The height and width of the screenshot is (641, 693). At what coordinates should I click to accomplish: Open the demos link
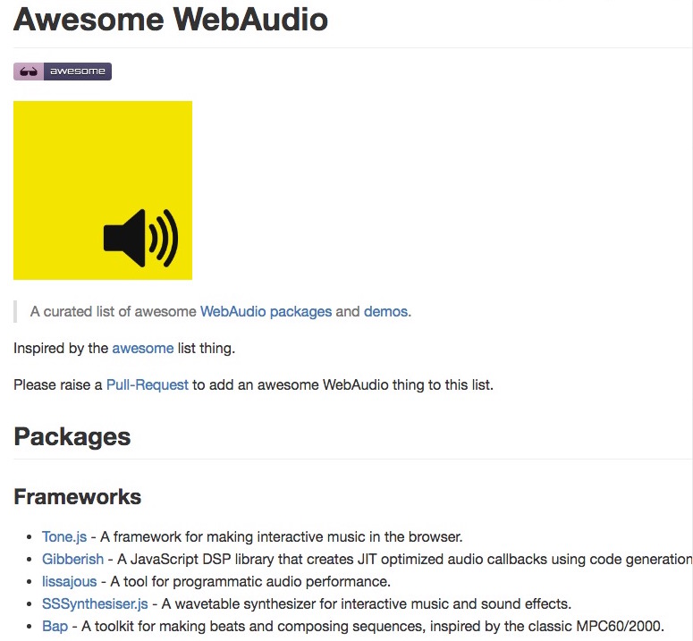385,311
